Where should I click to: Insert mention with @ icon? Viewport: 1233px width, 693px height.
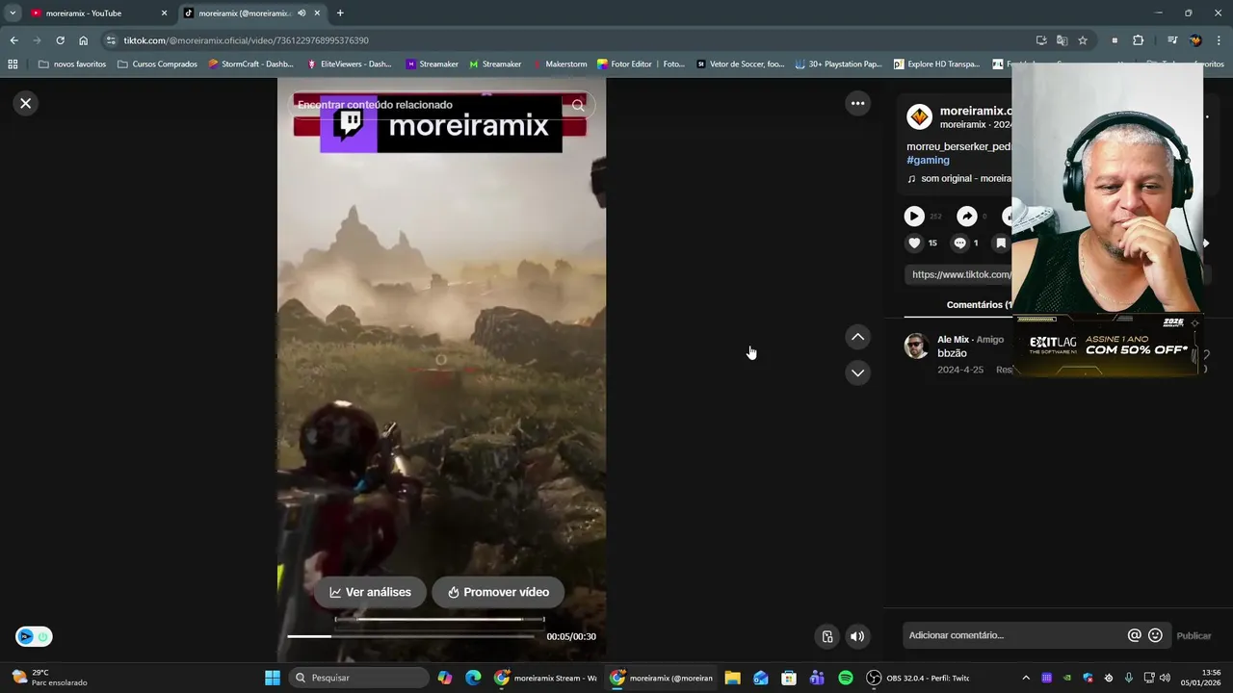(x=1134, y=635)
